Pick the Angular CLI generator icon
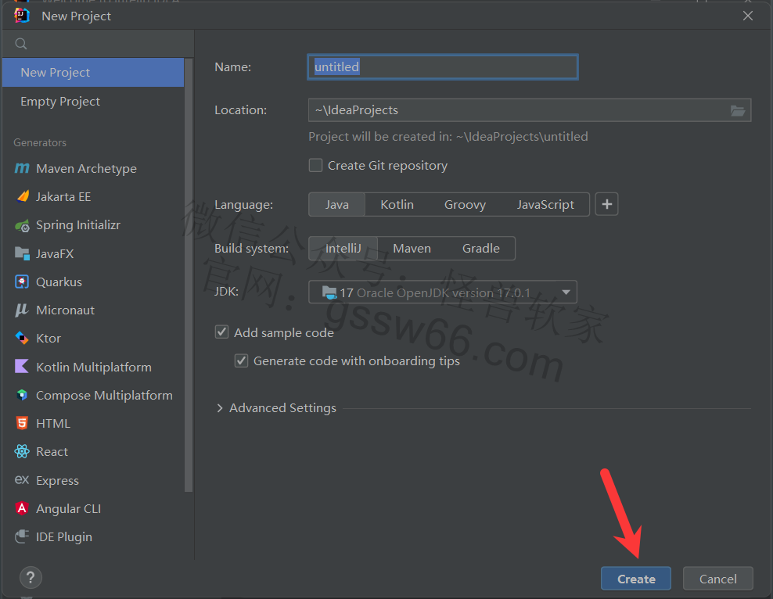The width and height of the screenshot is (773, 599). [22, 508]
